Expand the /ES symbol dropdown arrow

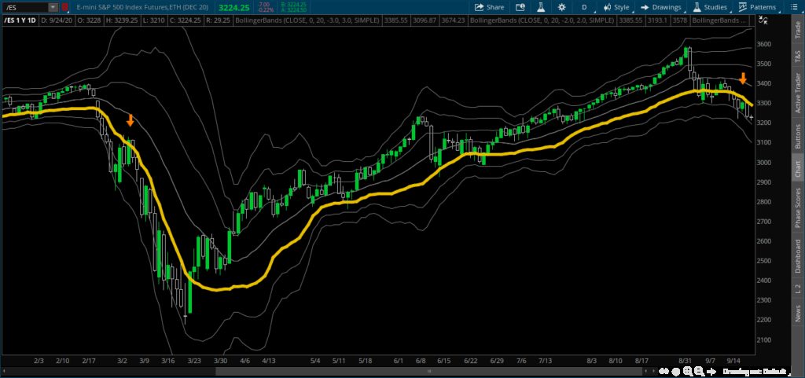coord(53,7)
